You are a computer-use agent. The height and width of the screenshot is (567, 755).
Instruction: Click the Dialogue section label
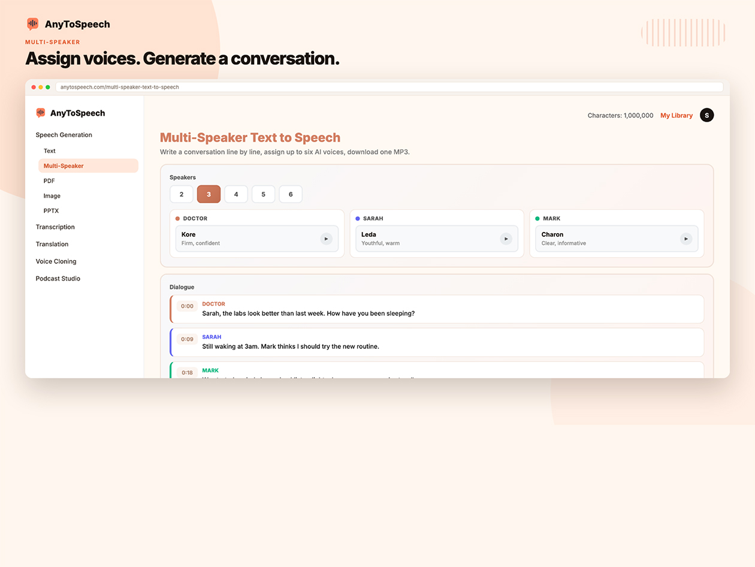tap(182, 287)
